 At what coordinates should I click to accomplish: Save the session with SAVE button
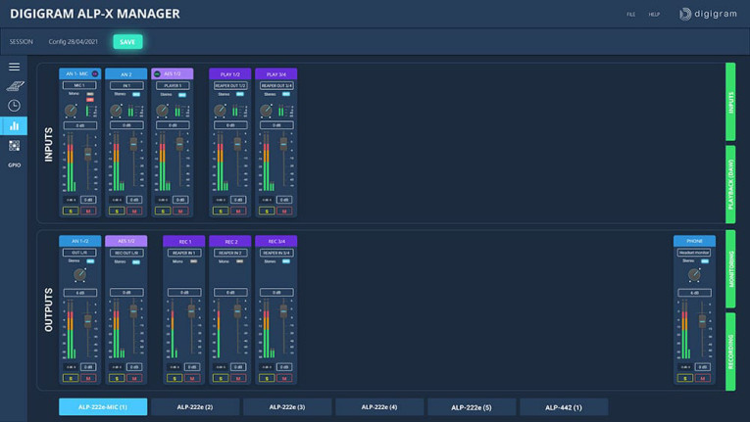coord(127,42)
